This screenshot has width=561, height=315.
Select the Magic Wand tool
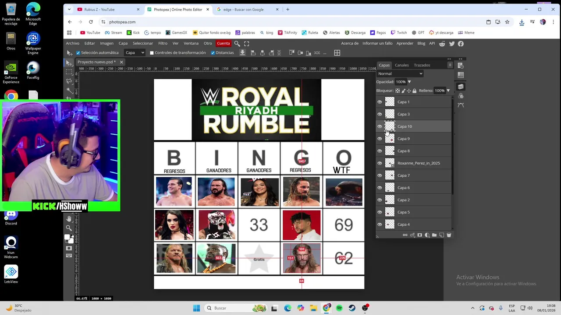(x=69, y=90)
